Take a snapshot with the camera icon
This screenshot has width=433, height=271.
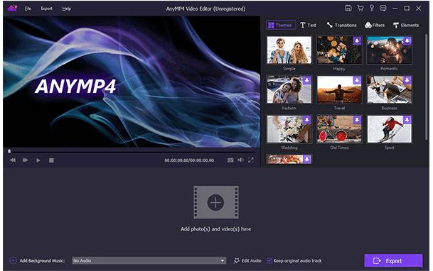pyautogui.click(x=230, y=160)
